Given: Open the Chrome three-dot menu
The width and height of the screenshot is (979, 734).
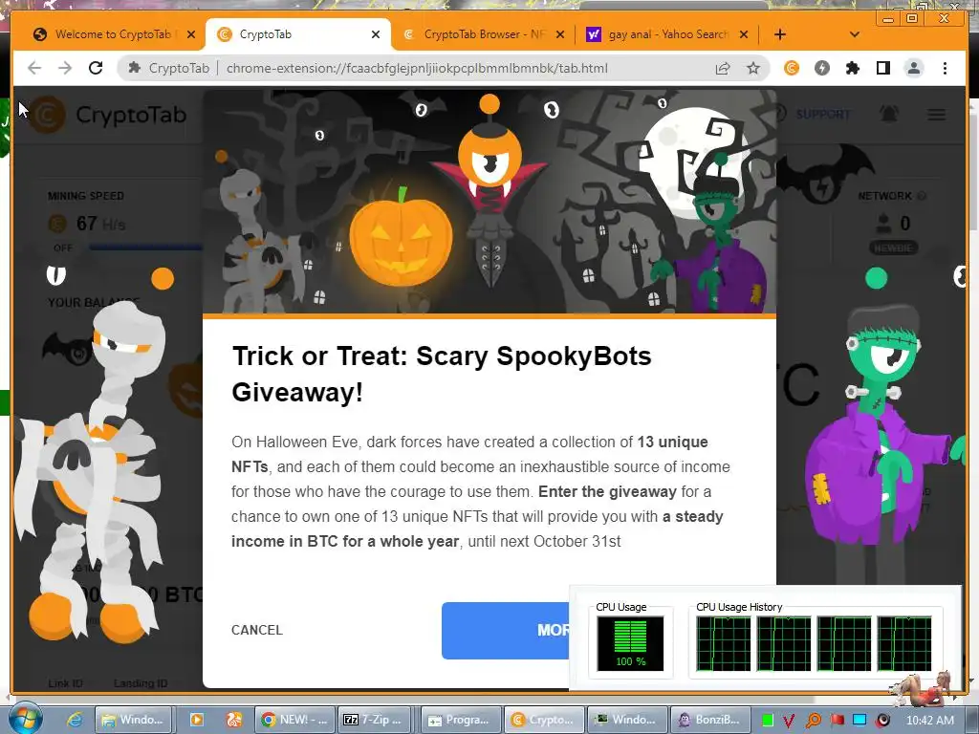Looking at the screenshot, I should pyautogui.click(x=945, y=68).
